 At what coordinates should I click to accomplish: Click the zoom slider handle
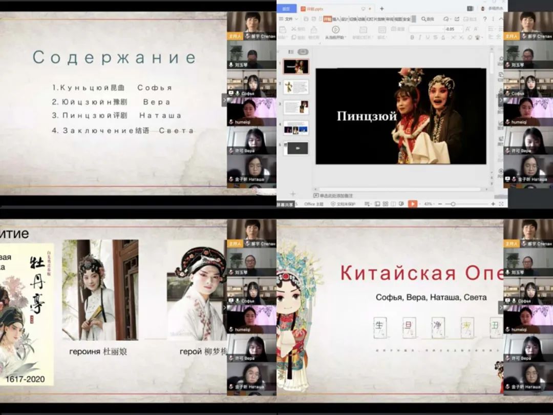coord(453,204)
